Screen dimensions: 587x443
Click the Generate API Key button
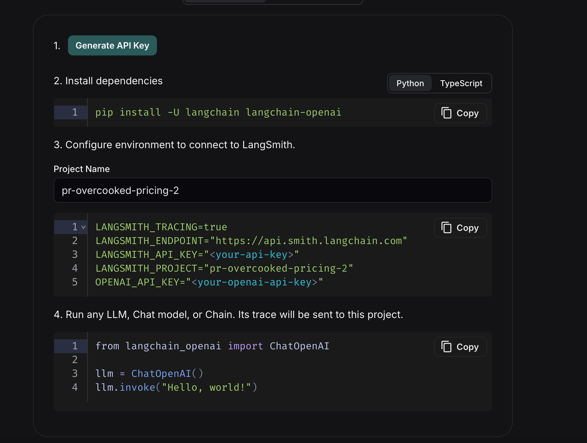112,45
